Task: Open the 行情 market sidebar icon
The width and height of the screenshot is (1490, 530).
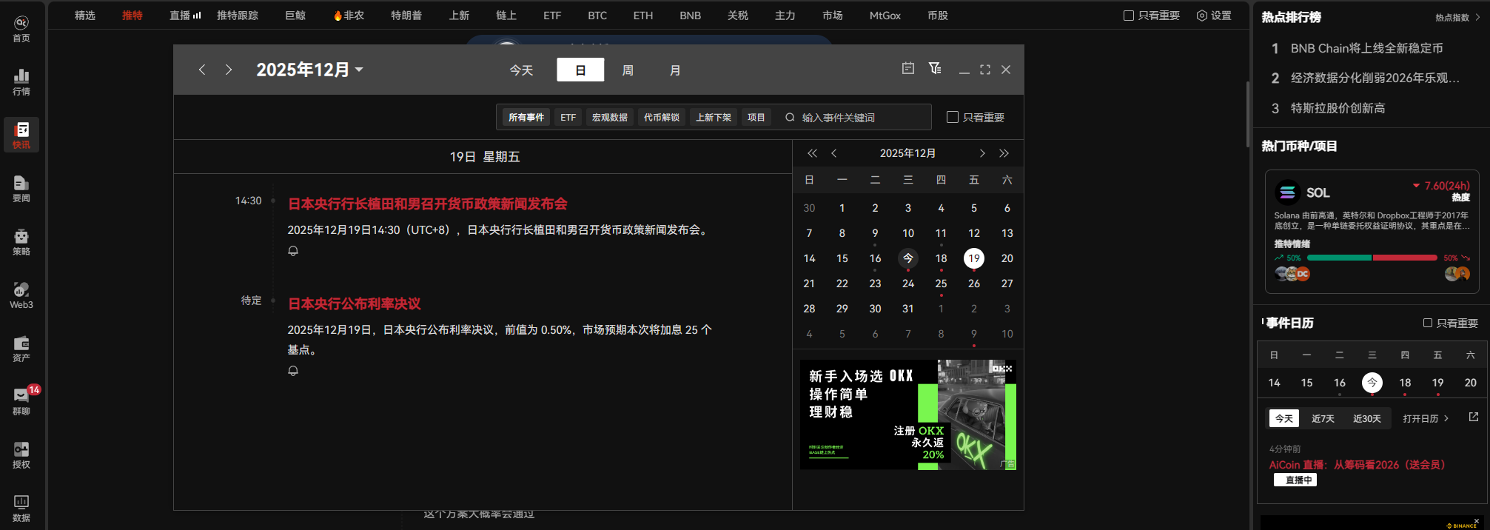Action: [21, 82]
